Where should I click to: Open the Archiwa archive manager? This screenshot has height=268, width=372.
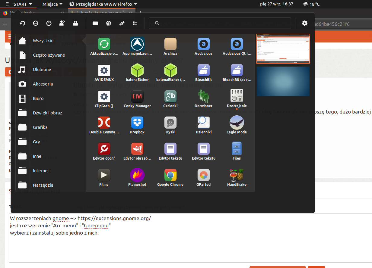tap(170, 46)
